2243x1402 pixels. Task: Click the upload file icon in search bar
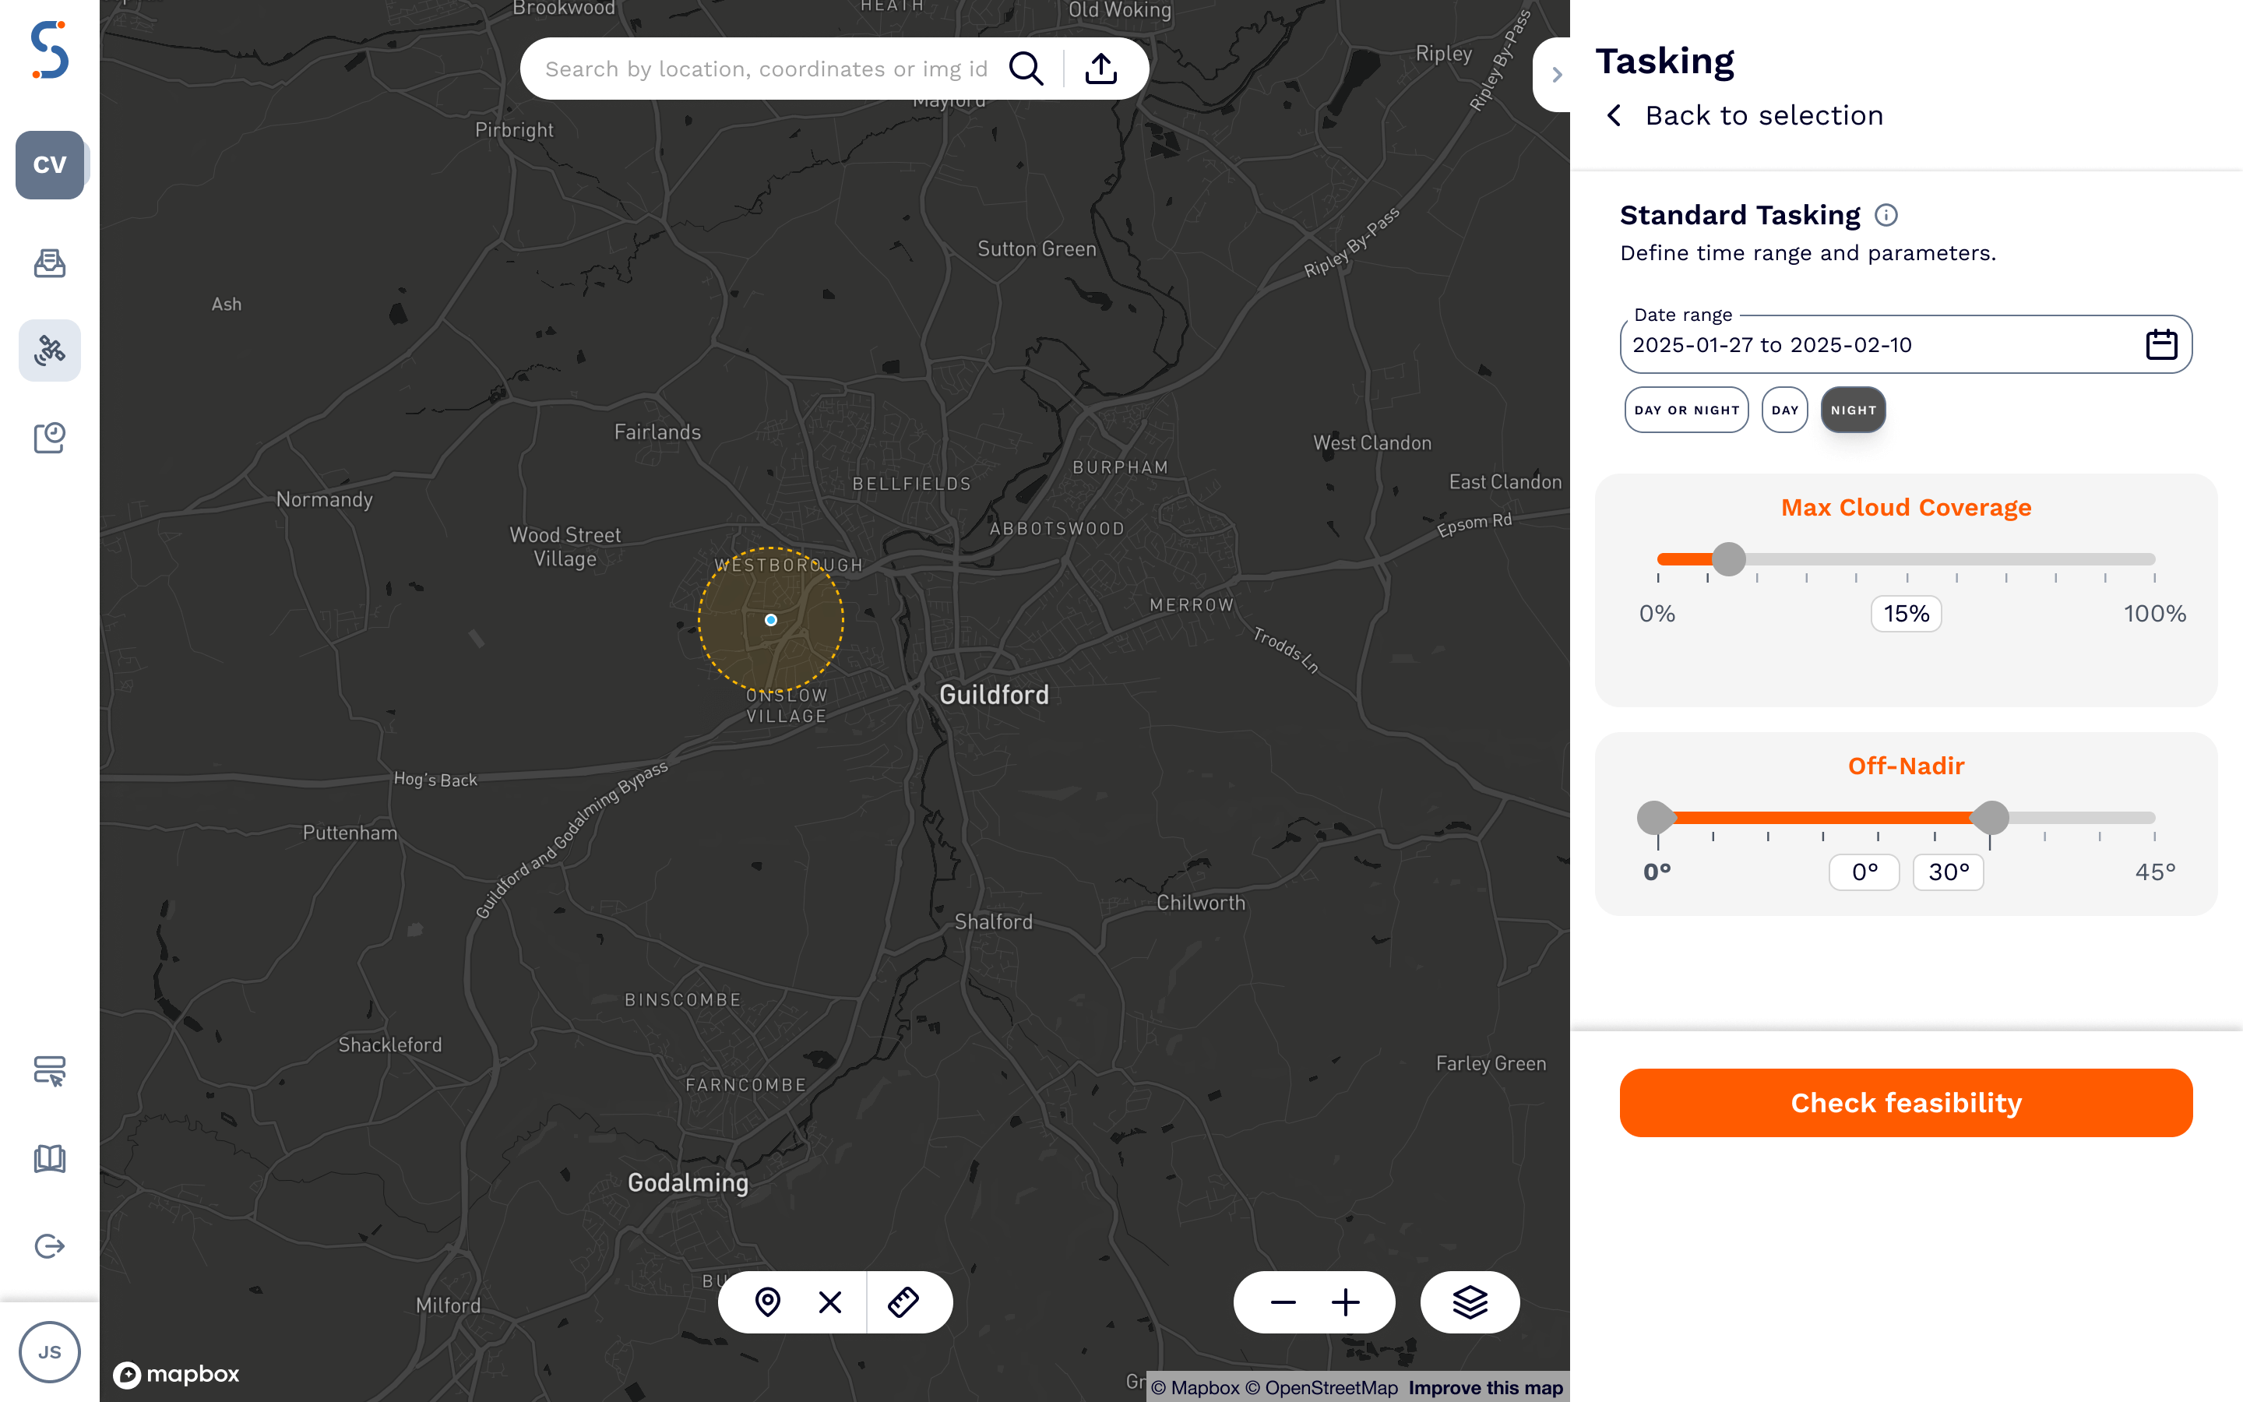pyautogui.click(x=1101, y=69)
